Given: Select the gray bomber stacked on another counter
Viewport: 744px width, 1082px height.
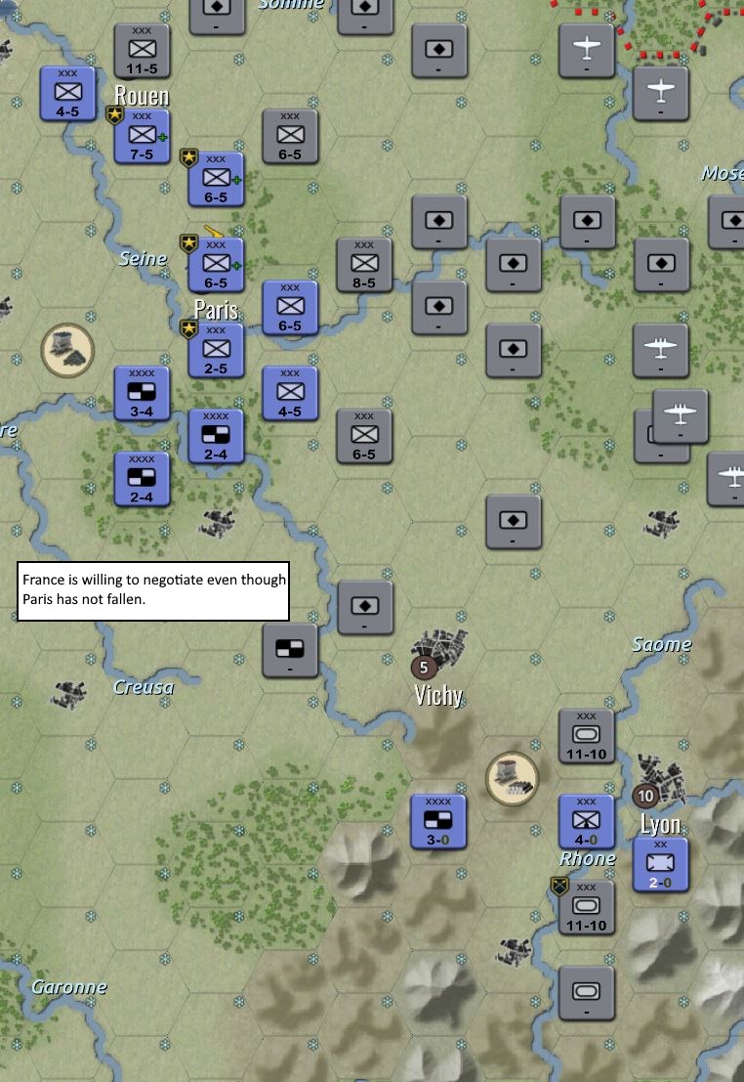Looking at the screenshot, I should [681, 416].
